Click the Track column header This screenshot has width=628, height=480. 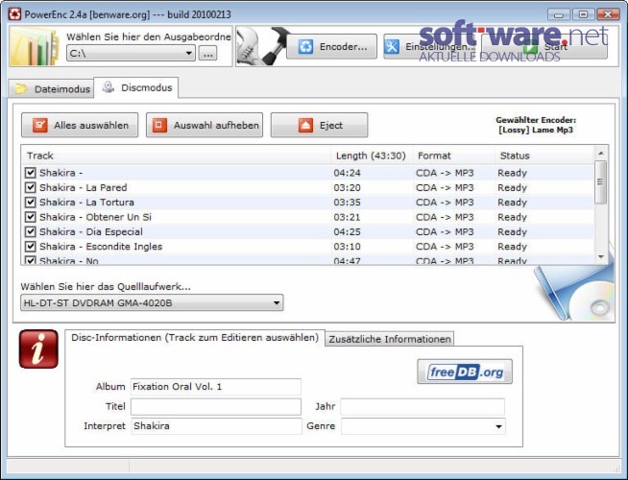click(176, 156)
